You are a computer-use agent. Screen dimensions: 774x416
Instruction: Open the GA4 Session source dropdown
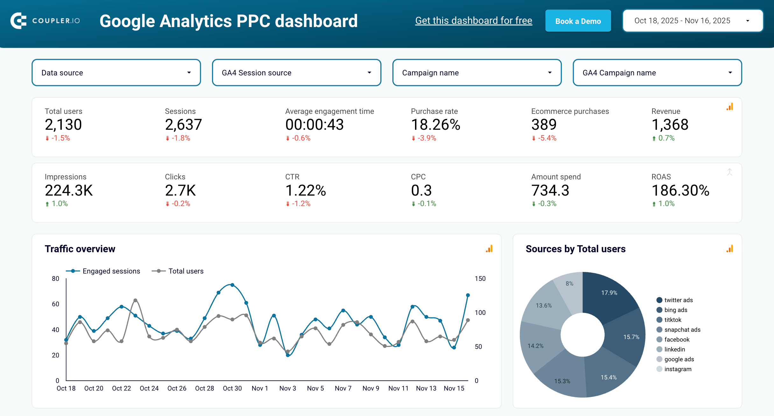[296, 73]
